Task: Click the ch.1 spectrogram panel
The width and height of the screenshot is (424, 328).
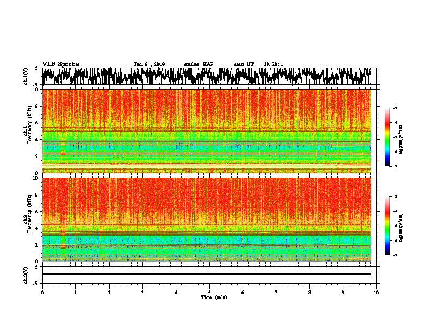Action: (x=207, y=131)
